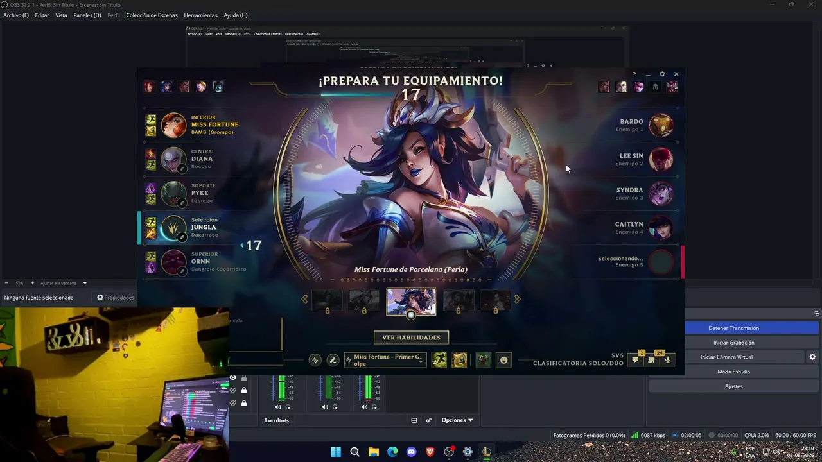Open the Colección de Escenas menu
Screen dimensions: 822x462
(x=152, y=15)
